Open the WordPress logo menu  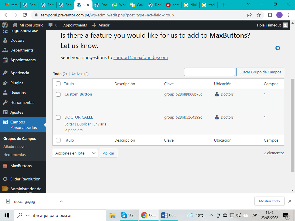tap(5, 25)
